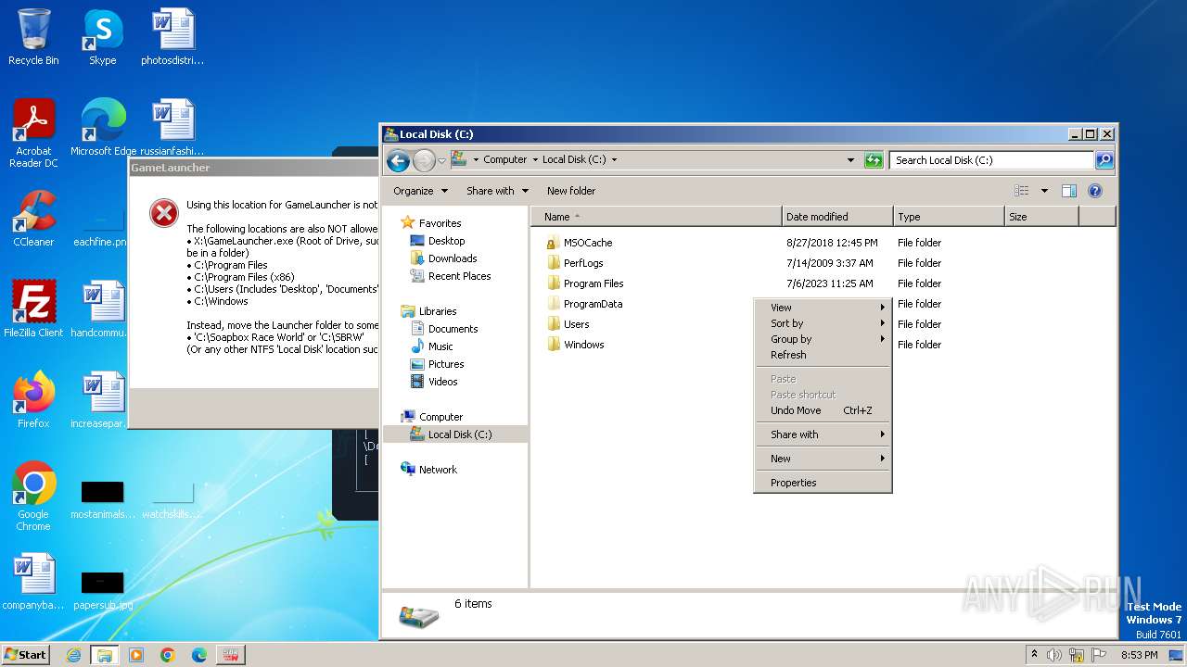Sort by the Name column header
The width and height of the screenshot is (1187, 667).
click(x=657, y=217)
